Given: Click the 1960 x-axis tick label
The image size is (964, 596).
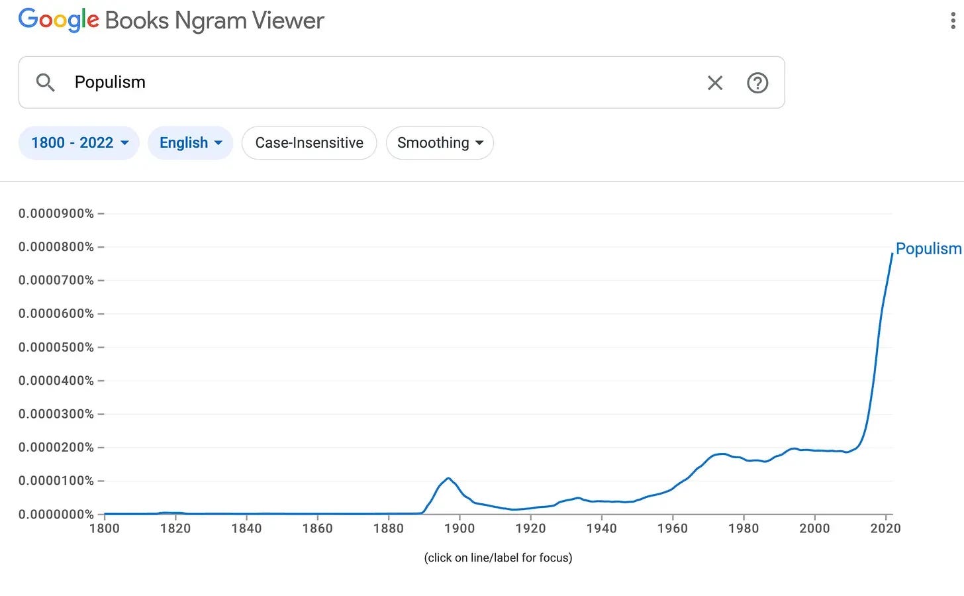Looking at the screenshot, I should pyautogui.click(x=673, y=528).
